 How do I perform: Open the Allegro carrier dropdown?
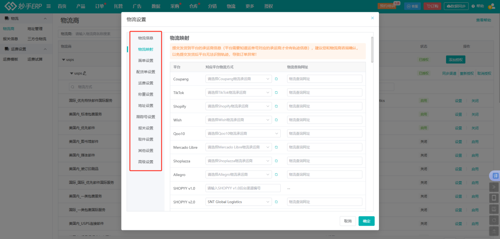239,174
